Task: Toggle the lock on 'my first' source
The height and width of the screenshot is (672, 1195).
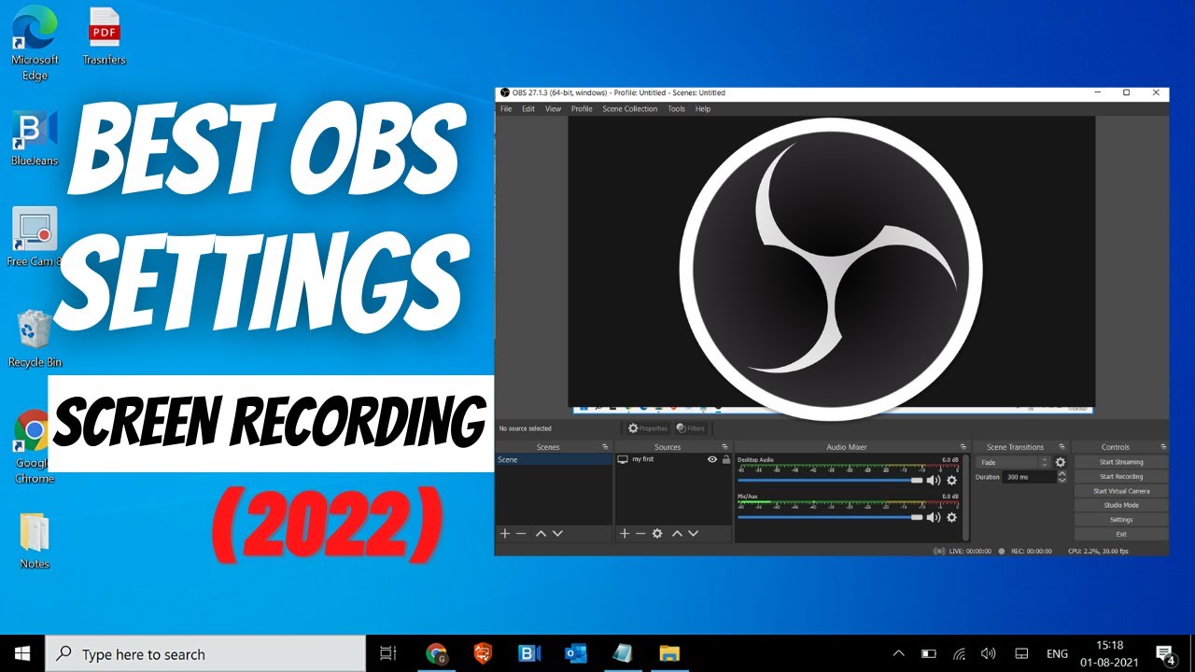Action: (726, 460)
